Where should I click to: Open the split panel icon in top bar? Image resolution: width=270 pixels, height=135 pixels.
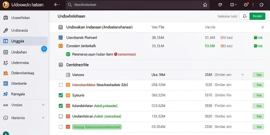point(232,5)
